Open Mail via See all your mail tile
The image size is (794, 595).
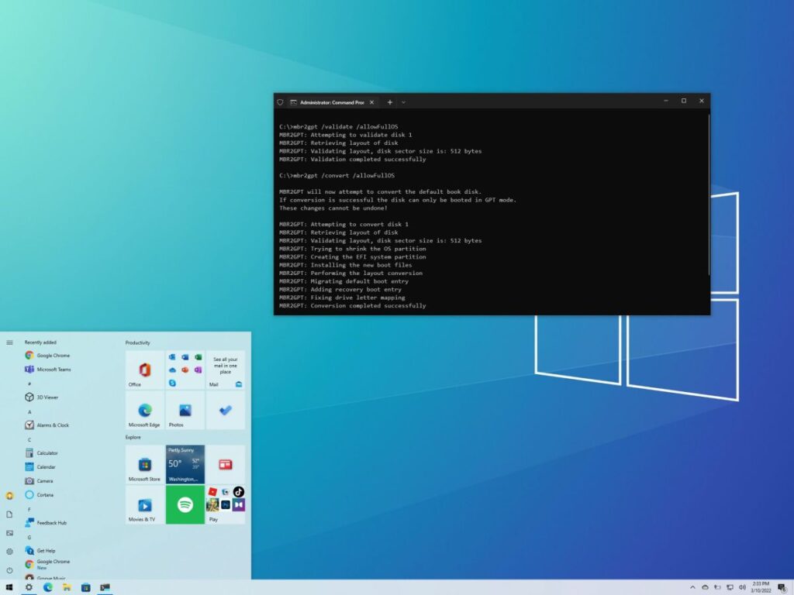226,369
